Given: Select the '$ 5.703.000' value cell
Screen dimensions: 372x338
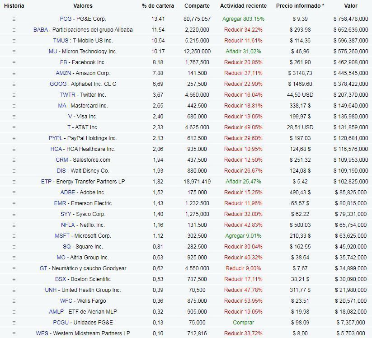Looking at the screenshot, I should coord(351,333).
